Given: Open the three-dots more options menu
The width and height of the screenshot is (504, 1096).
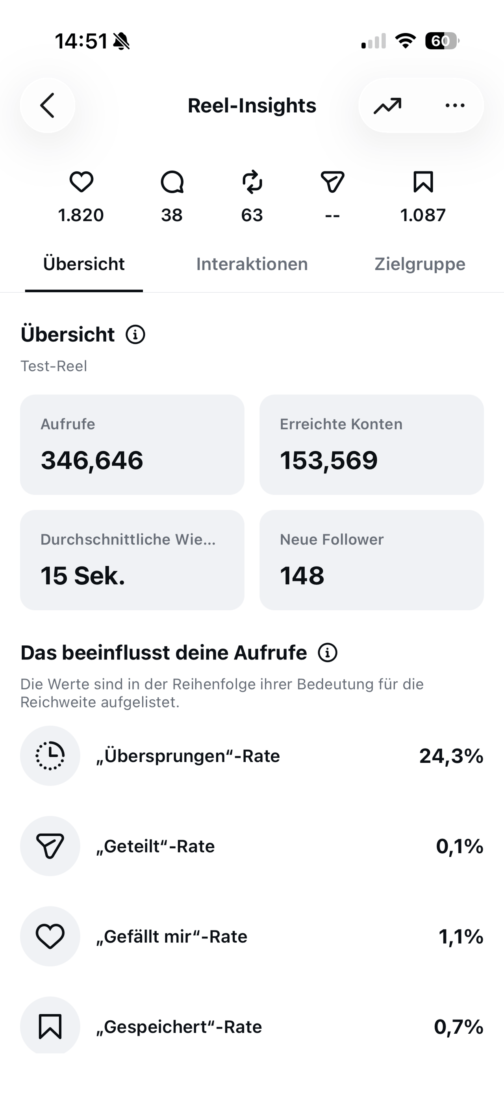Looking at the screenshot, I should [x=455, y=105].
